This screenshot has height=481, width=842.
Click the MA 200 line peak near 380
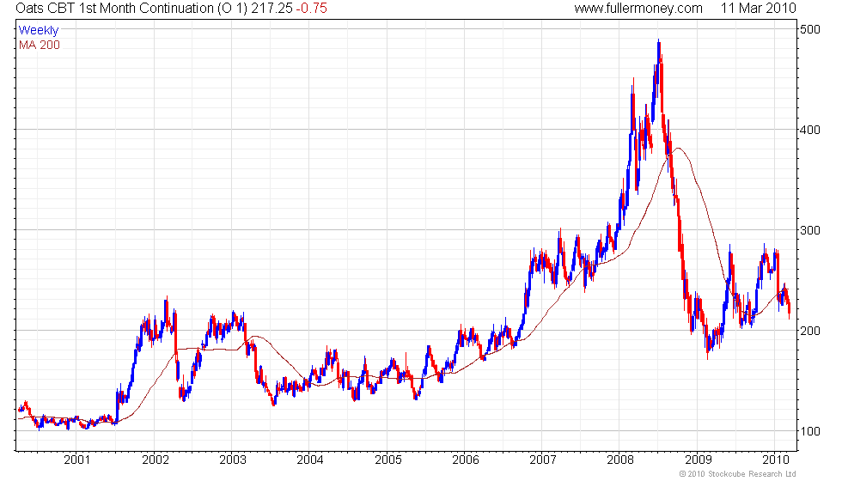point(678,148)
